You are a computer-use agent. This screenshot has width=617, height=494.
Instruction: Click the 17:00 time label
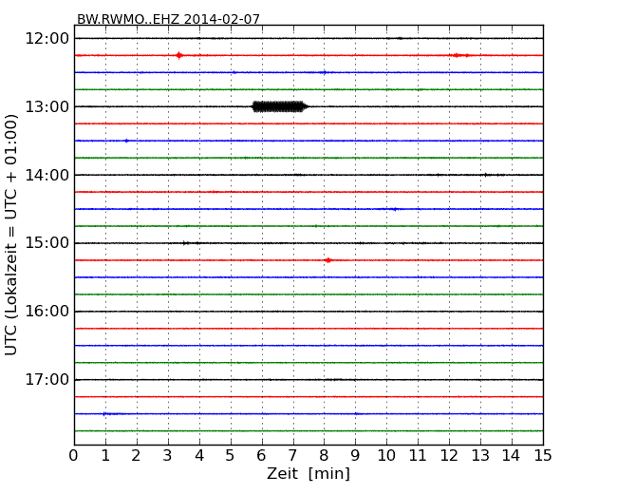point(47,379)
